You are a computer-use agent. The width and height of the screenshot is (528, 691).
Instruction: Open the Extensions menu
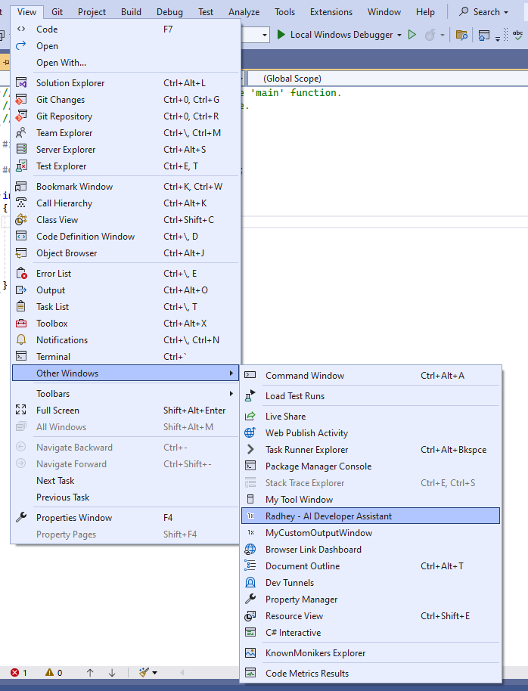(x=331, y=12)
